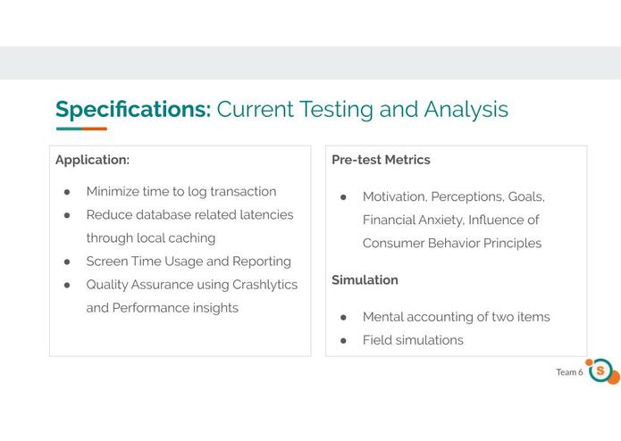Select Motivation, Perceptions, Goals line
The image size is (621, 441).
pos(454,196)
